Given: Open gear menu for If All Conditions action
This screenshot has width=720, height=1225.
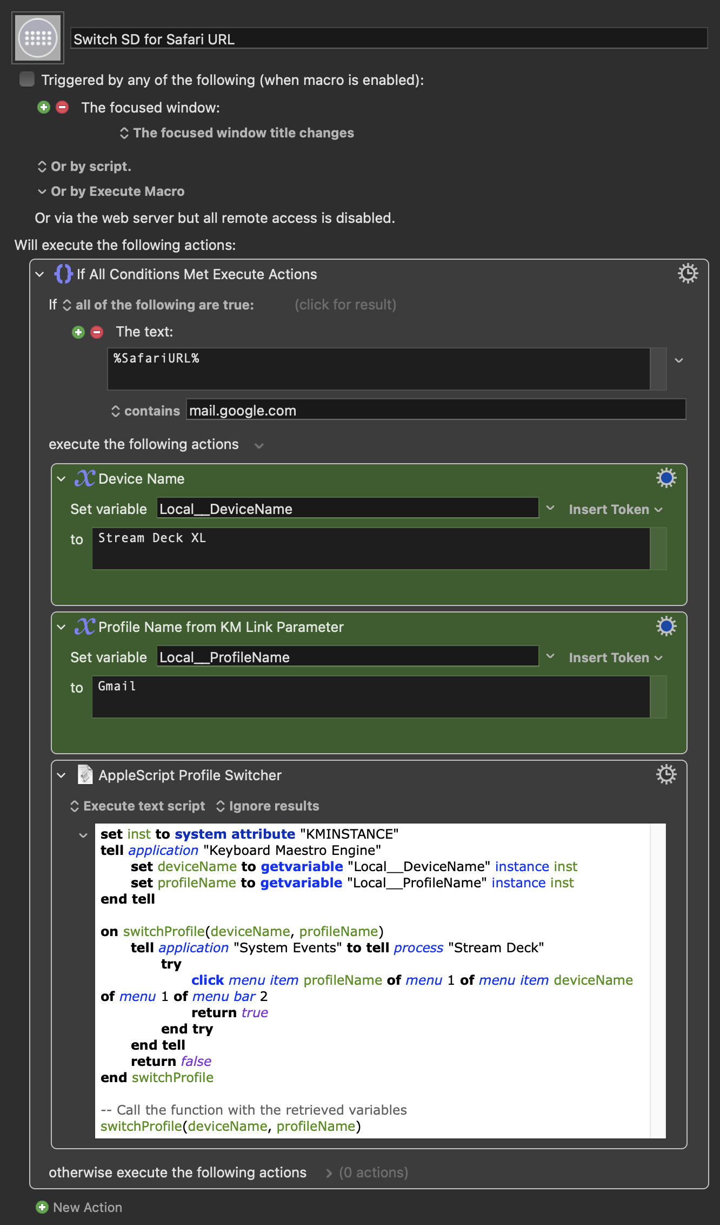Looking at the screenshot, I should click(x=688, y=274).
